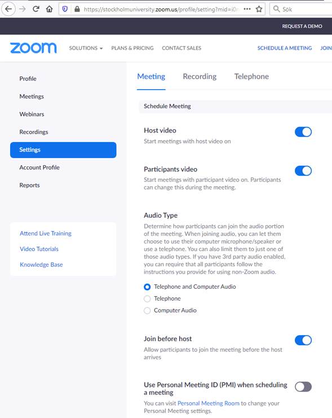Disable the Host video toggle

coord(303,132)
